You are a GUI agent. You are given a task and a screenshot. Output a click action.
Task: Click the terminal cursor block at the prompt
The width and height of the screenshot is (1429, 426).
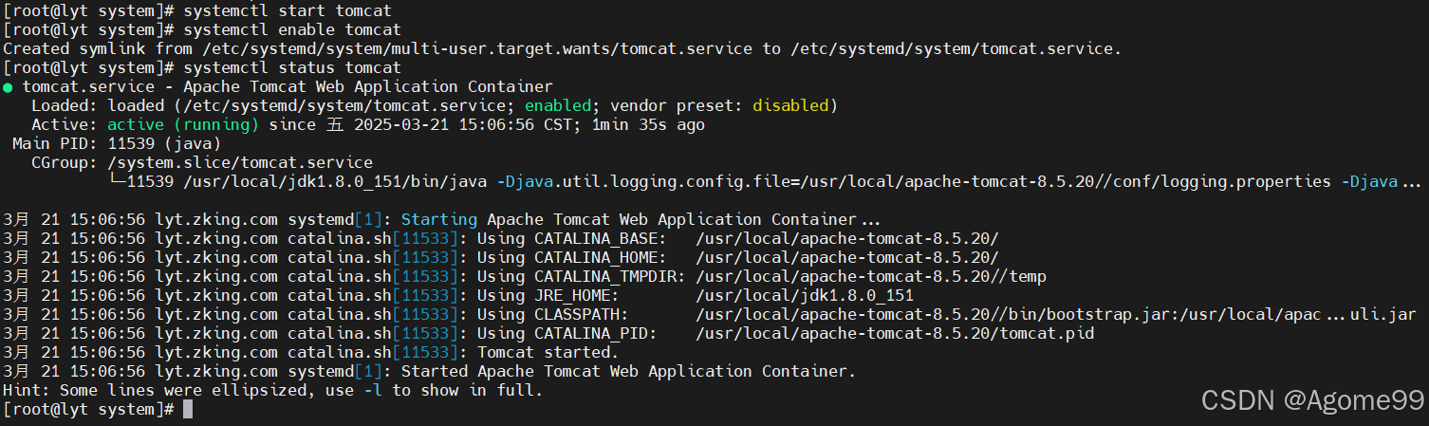point(188,409)
